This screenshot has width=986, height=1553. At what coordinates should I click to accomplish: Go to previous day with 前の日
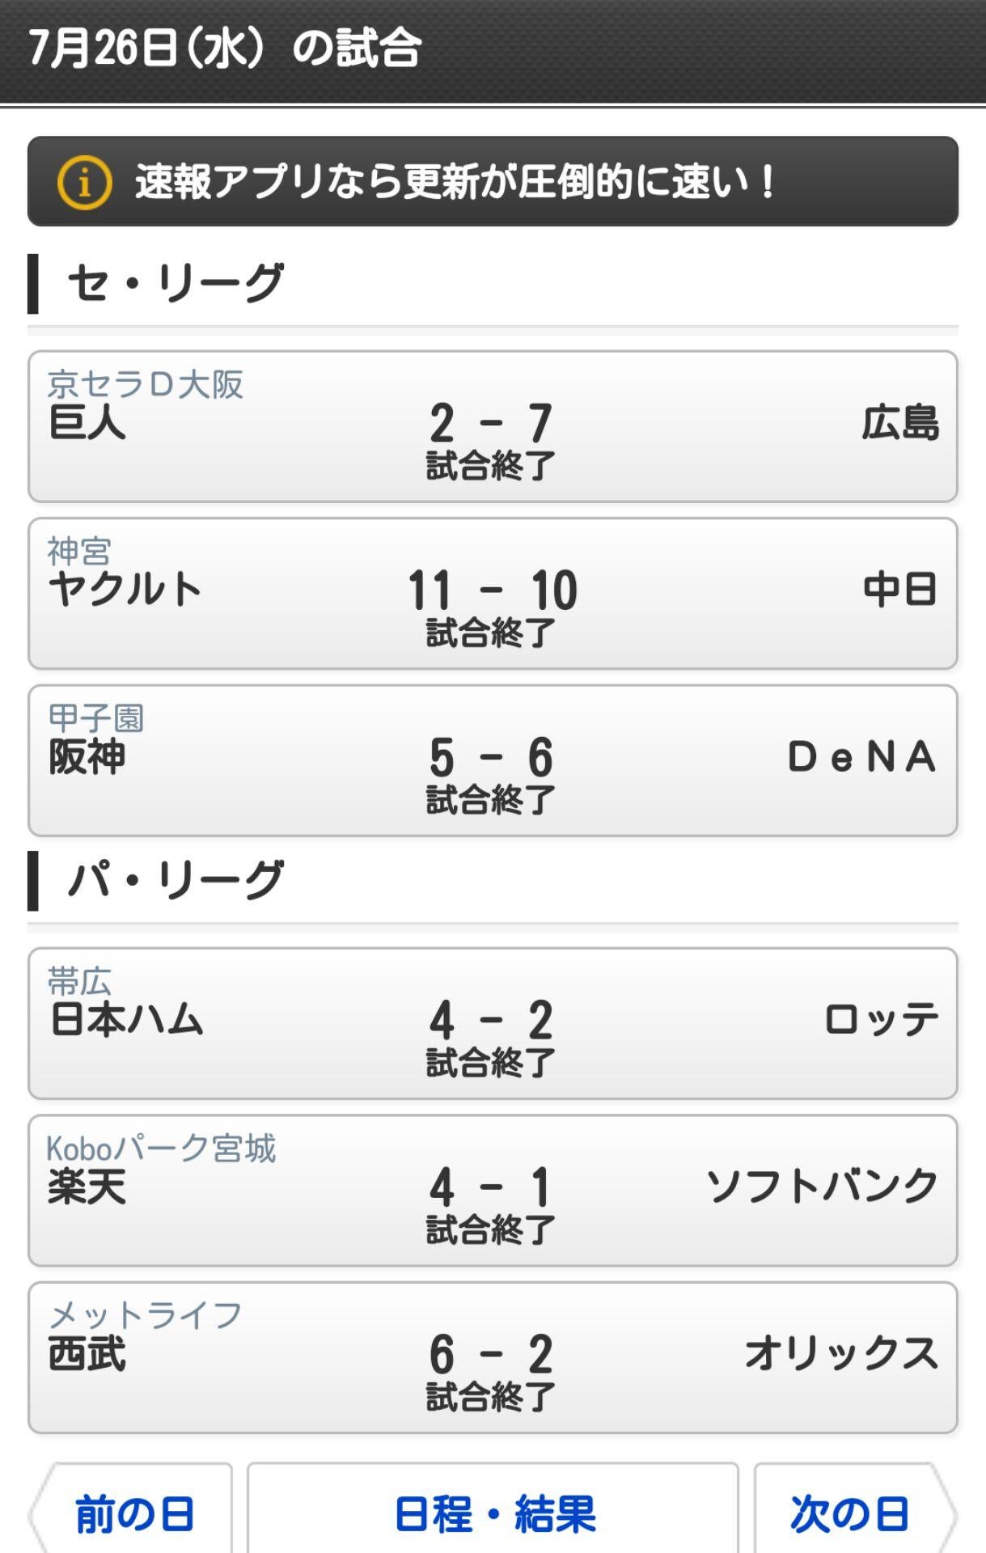(x=133, y=1513)
